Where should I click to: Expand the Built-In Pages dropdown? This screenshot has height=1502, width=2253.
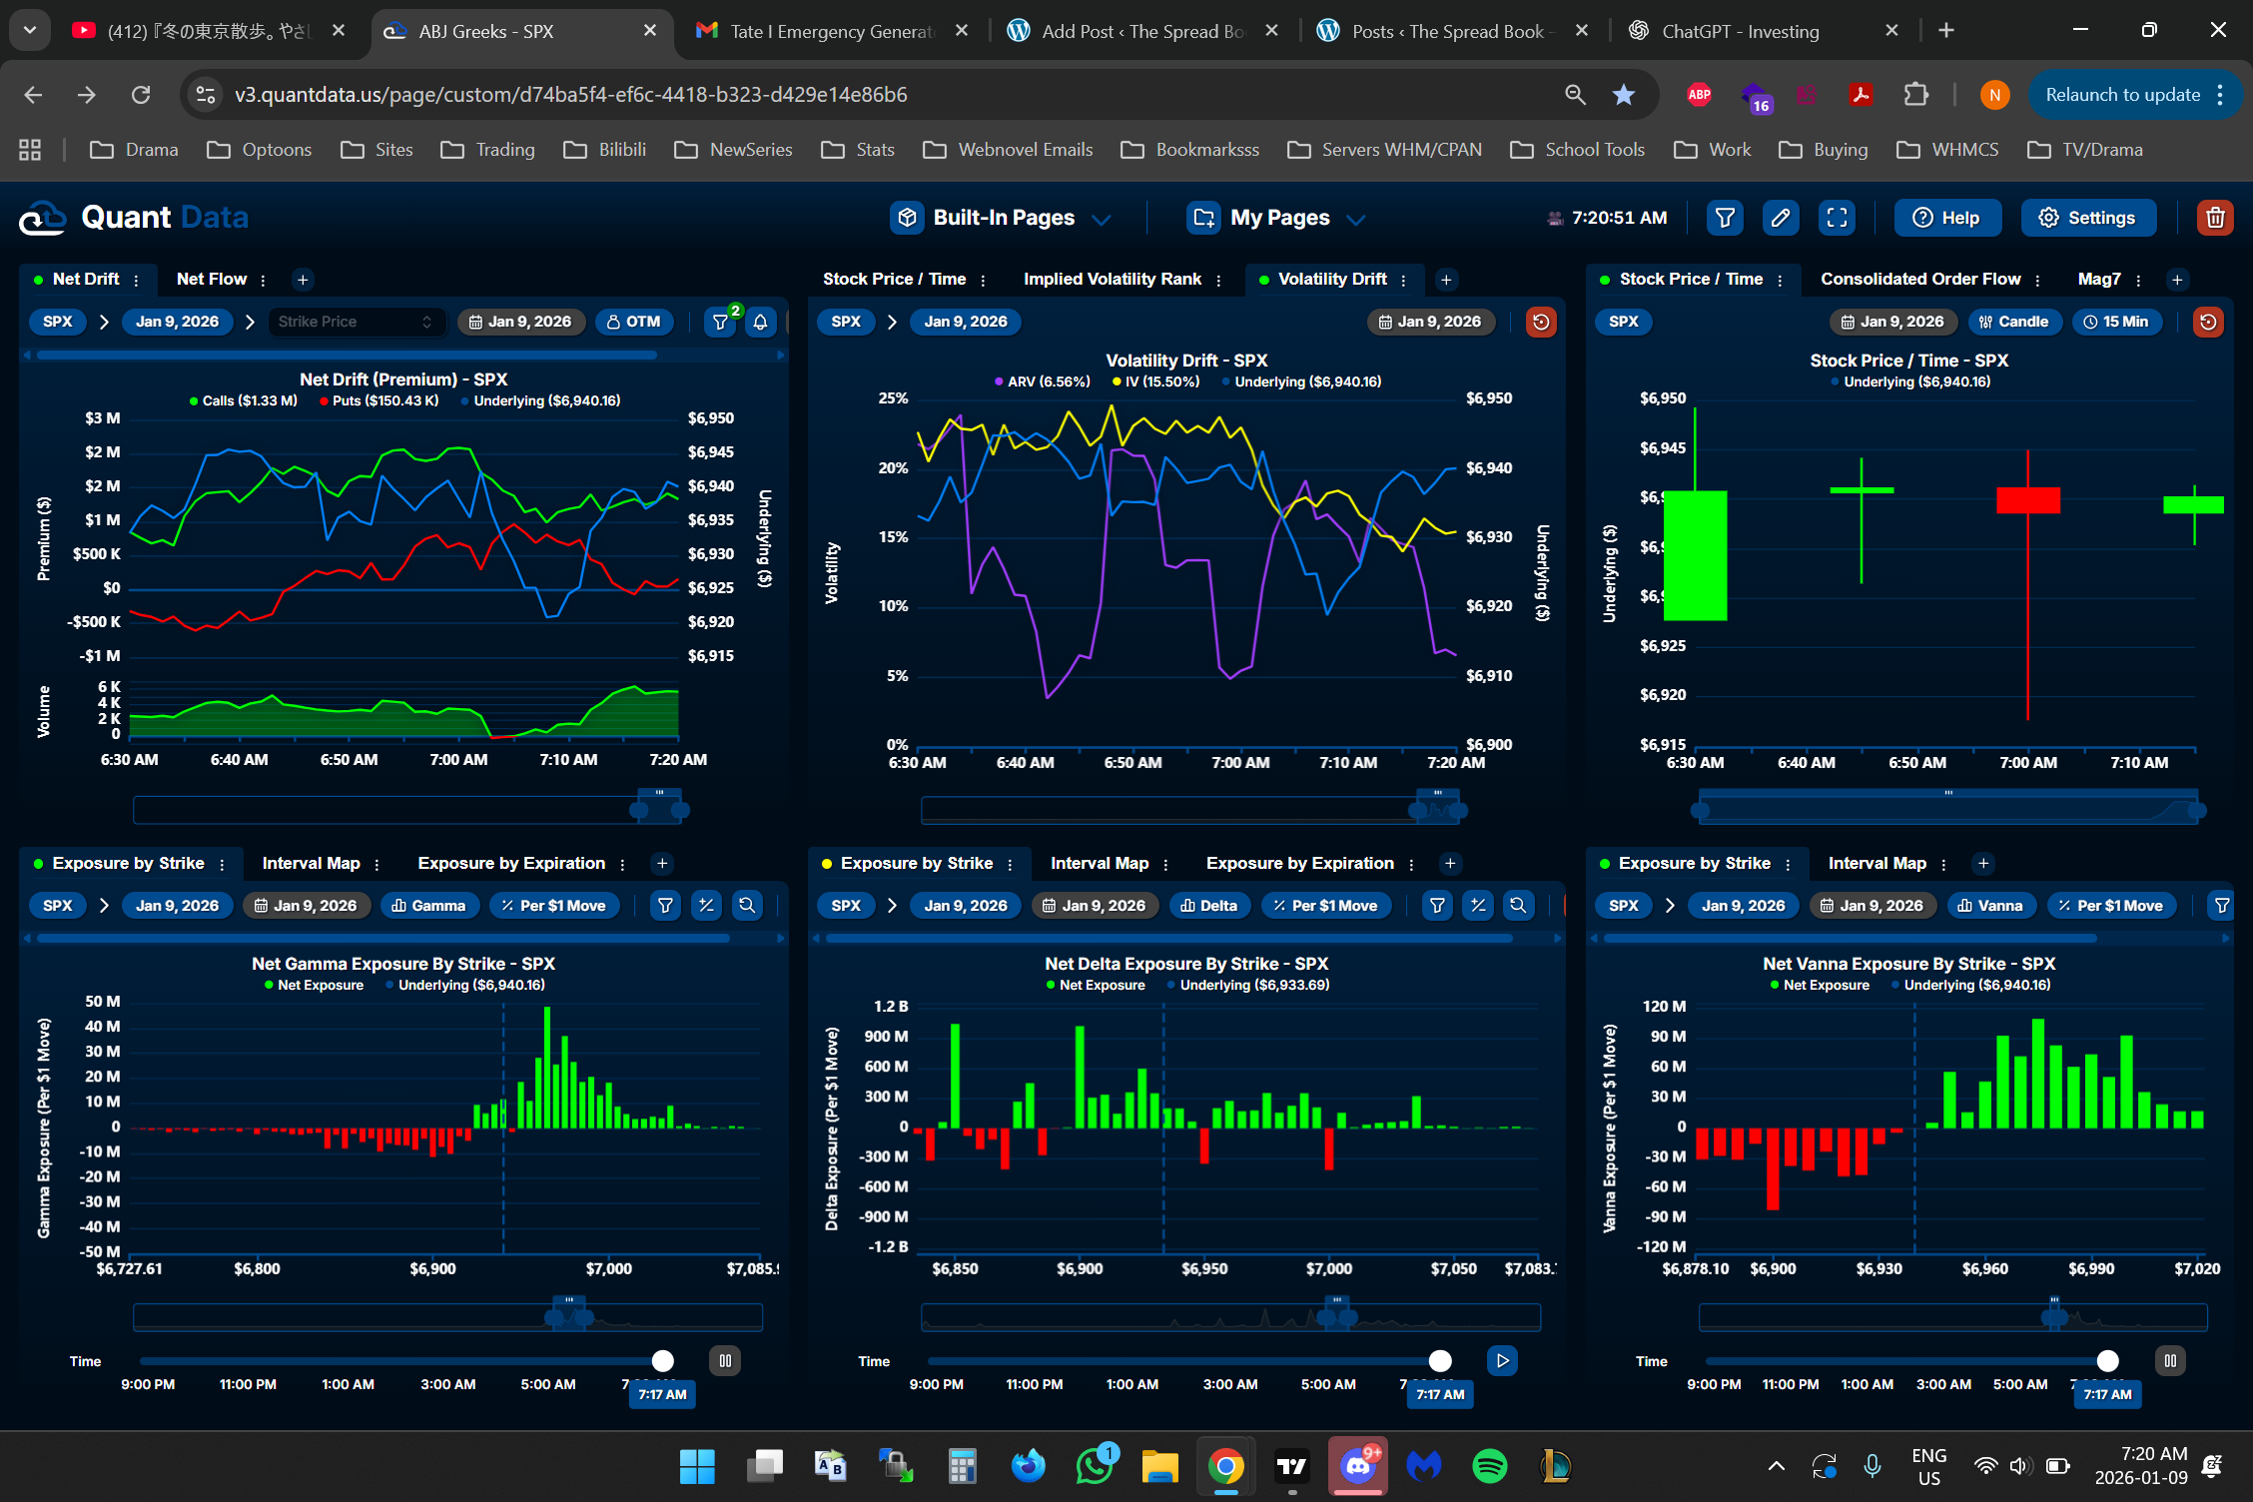1002,218
